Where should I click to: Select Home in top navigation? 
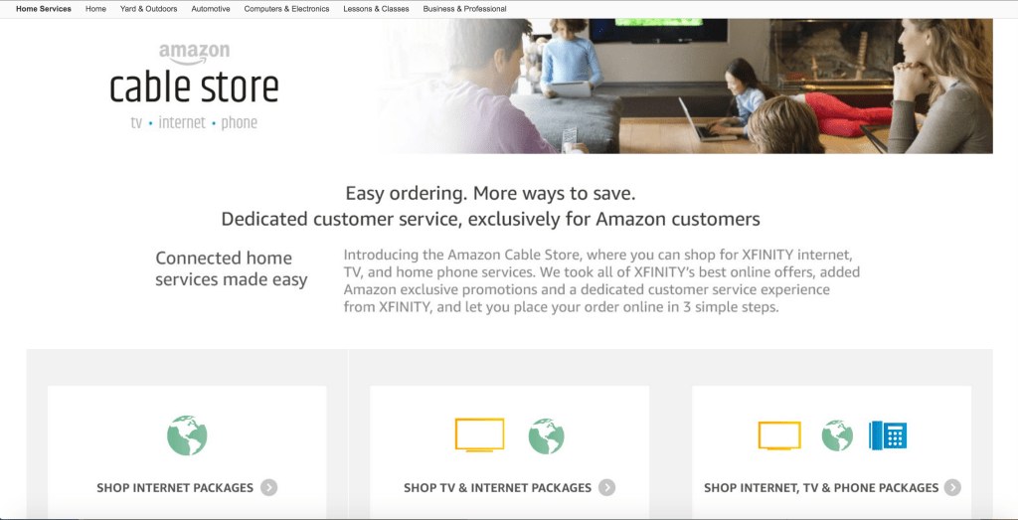(95, 9)
